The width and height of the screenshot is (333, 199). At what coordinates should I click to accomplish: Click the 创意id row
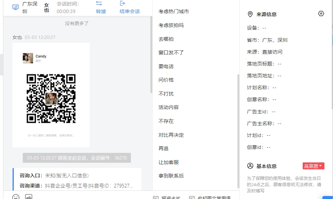258,147
